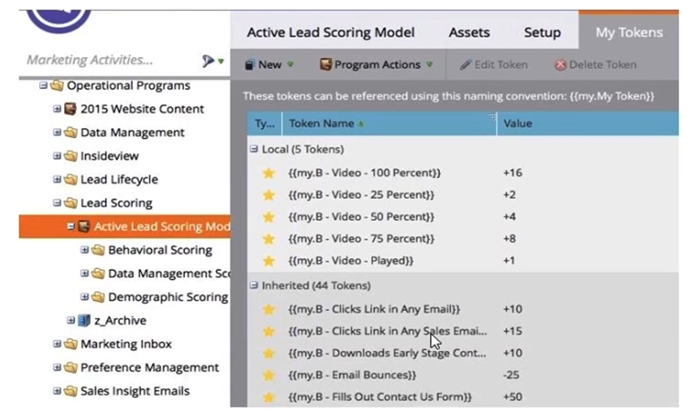Viewport: 697px width, 416px height.
Task: Click the star icon for Video - 25 Percent token
Action: pos(269,195)
